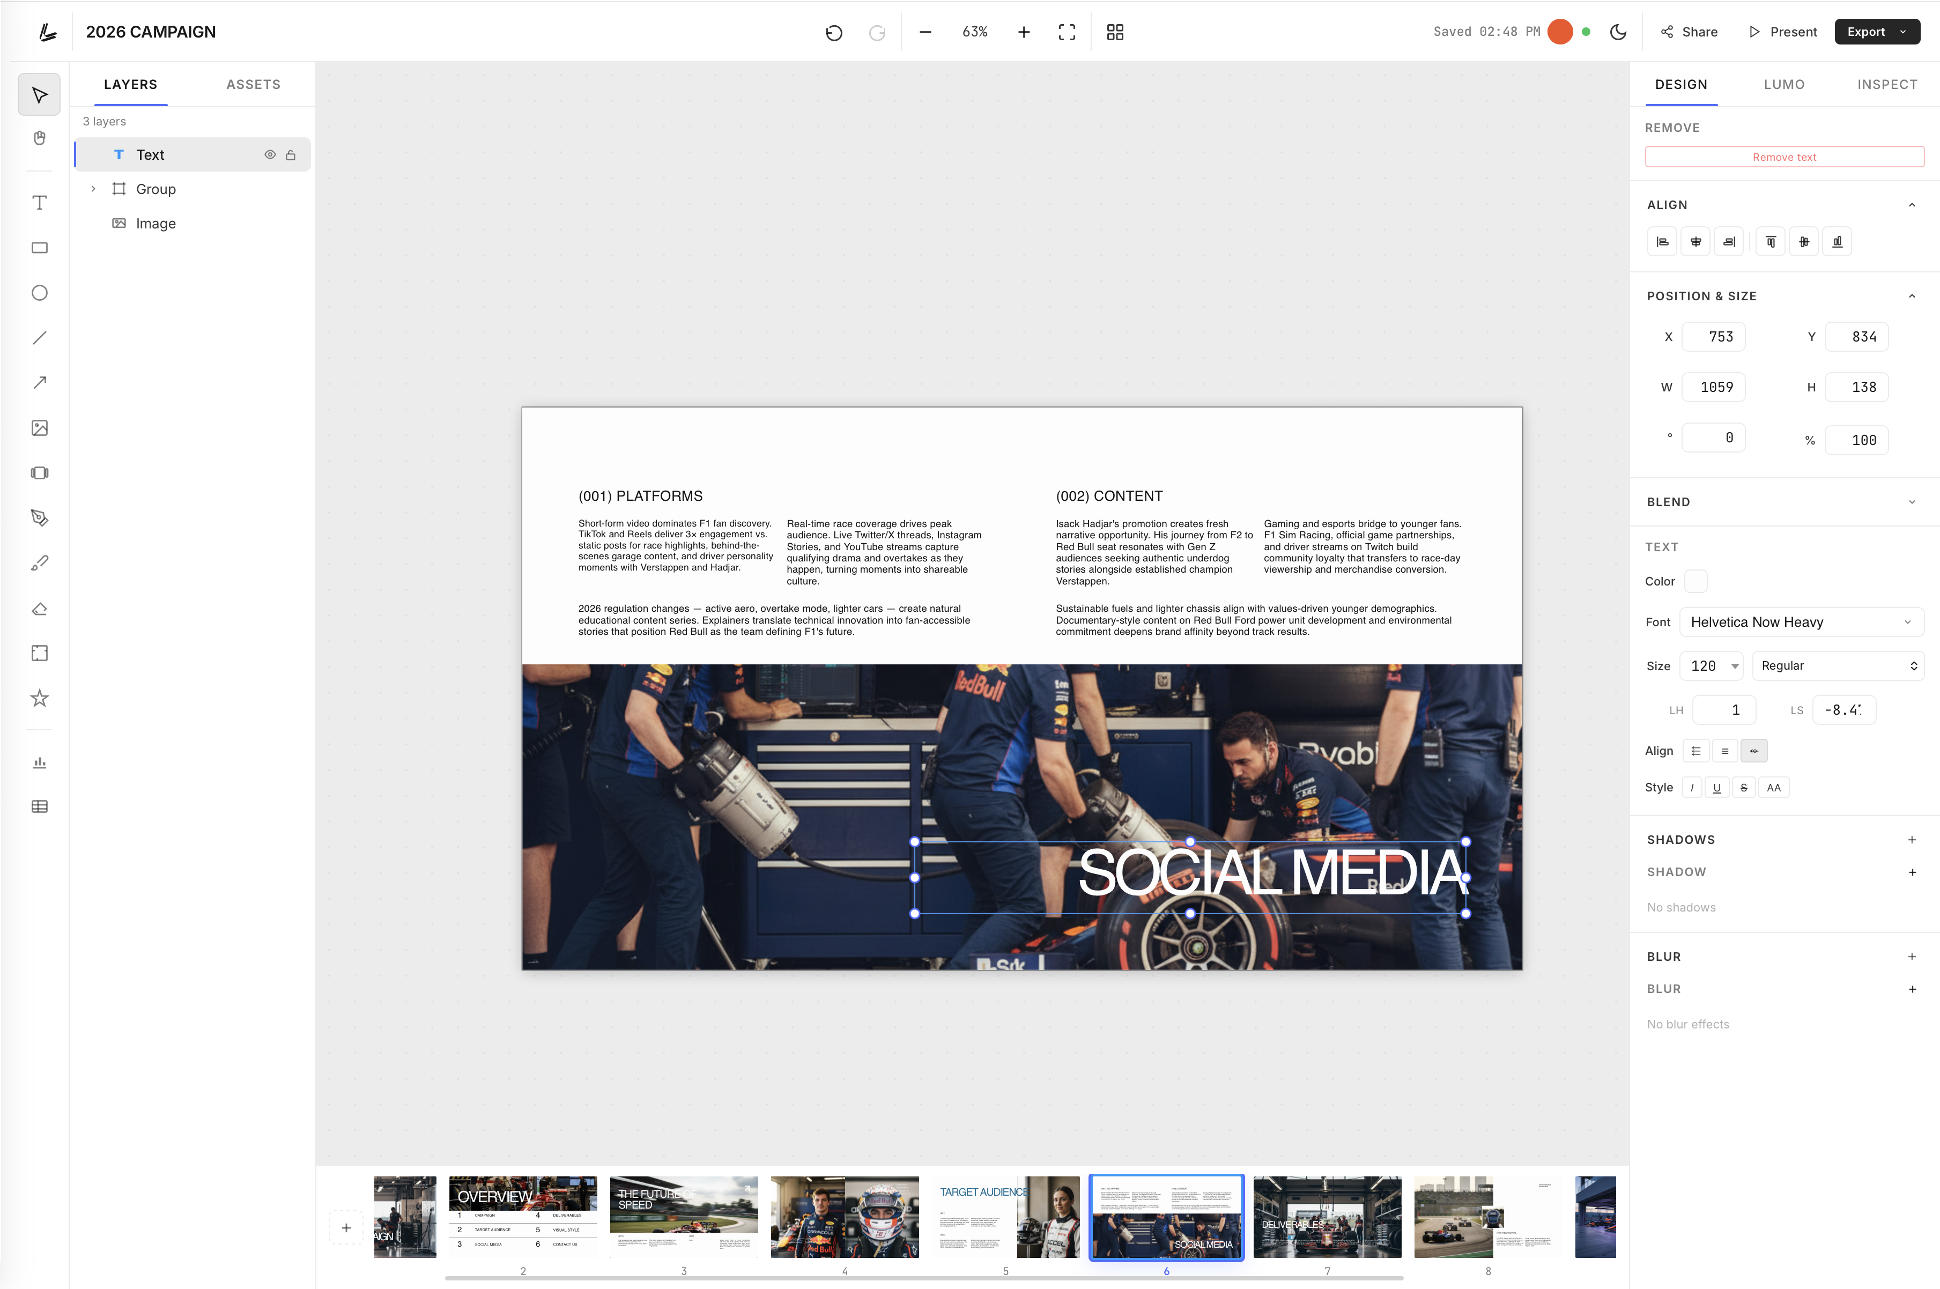Select the Pen tool
This screenshot has height=1289, width=1940.
coord(40,518)
